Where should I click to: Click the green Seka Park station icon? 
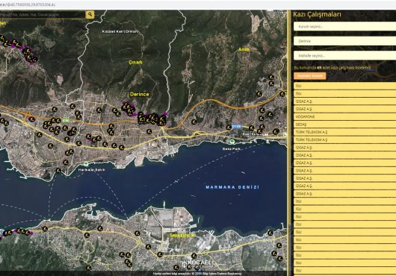tap(232, 142)
